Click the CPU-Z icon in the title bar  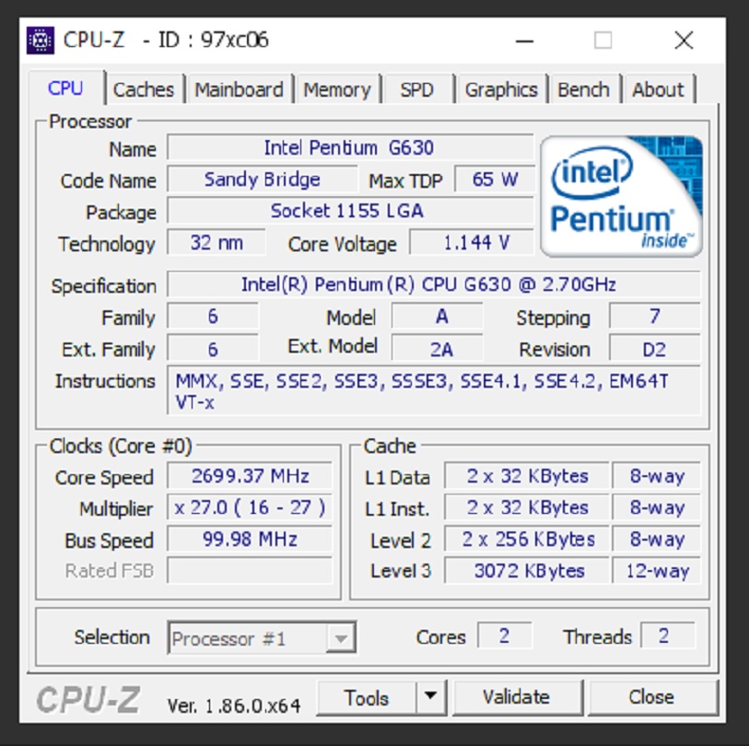pyautogui.click(x=40, y=39)
